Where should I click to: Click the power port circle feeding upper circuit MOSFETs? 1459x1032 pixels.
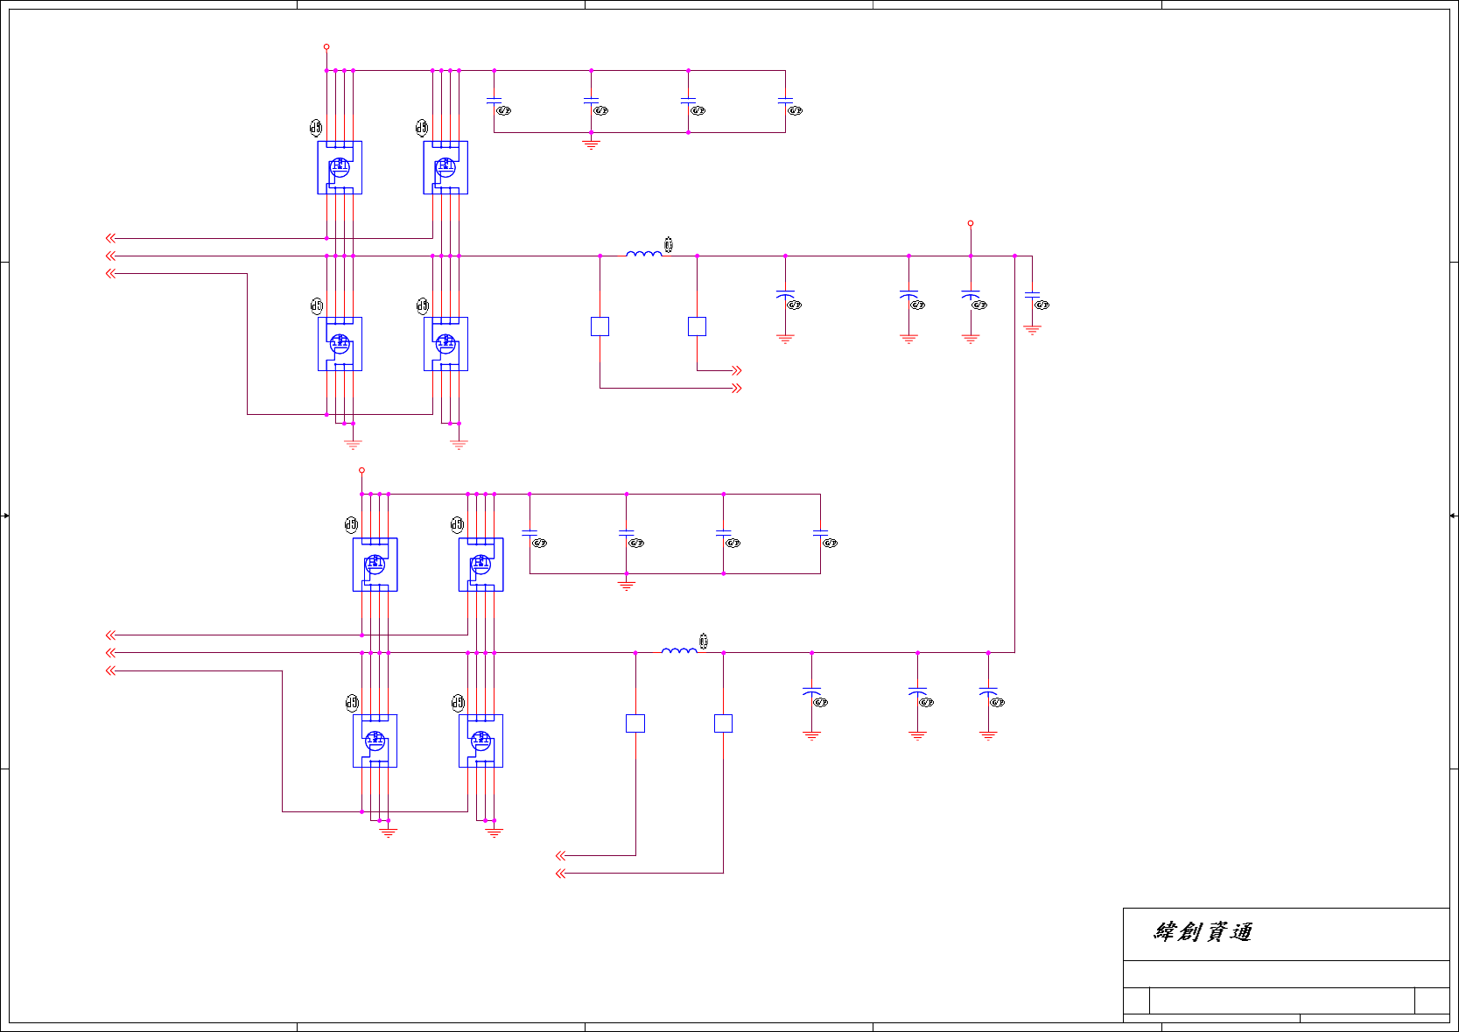(326, 46)
